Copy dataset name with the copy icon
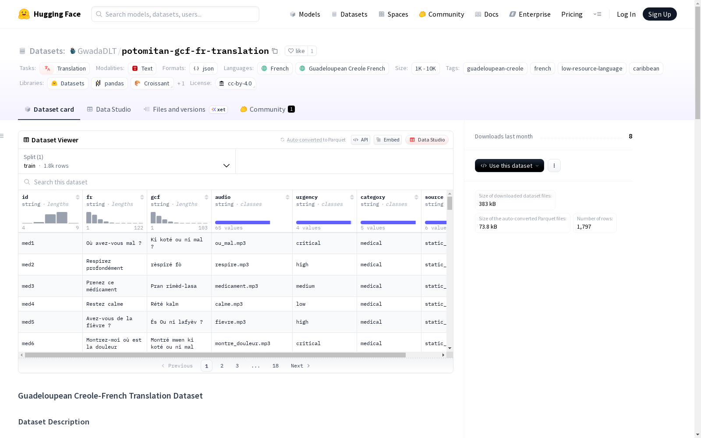Screen dimensions: 701x438 tap(275, 51)
